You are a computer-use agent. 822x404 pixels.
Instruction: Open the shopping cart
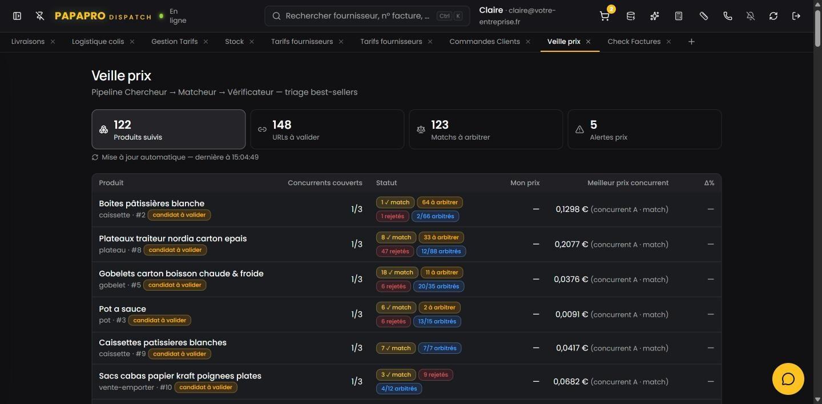tap(605, 16)
